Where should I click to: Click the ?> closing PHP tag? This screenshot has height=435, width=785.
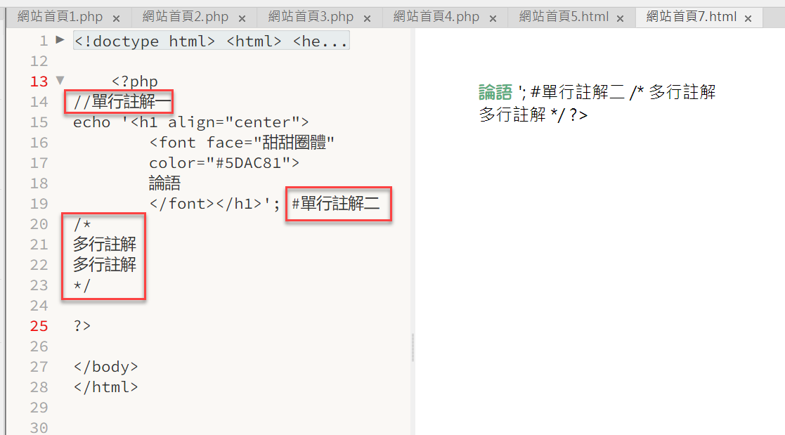click(82, 326)
